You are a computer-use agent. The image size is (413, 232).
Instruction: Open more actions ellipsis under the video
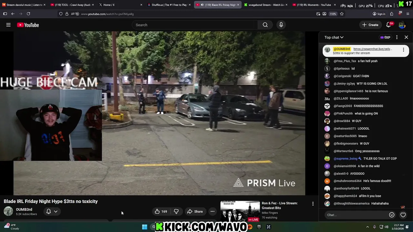(x=212, y=211)
